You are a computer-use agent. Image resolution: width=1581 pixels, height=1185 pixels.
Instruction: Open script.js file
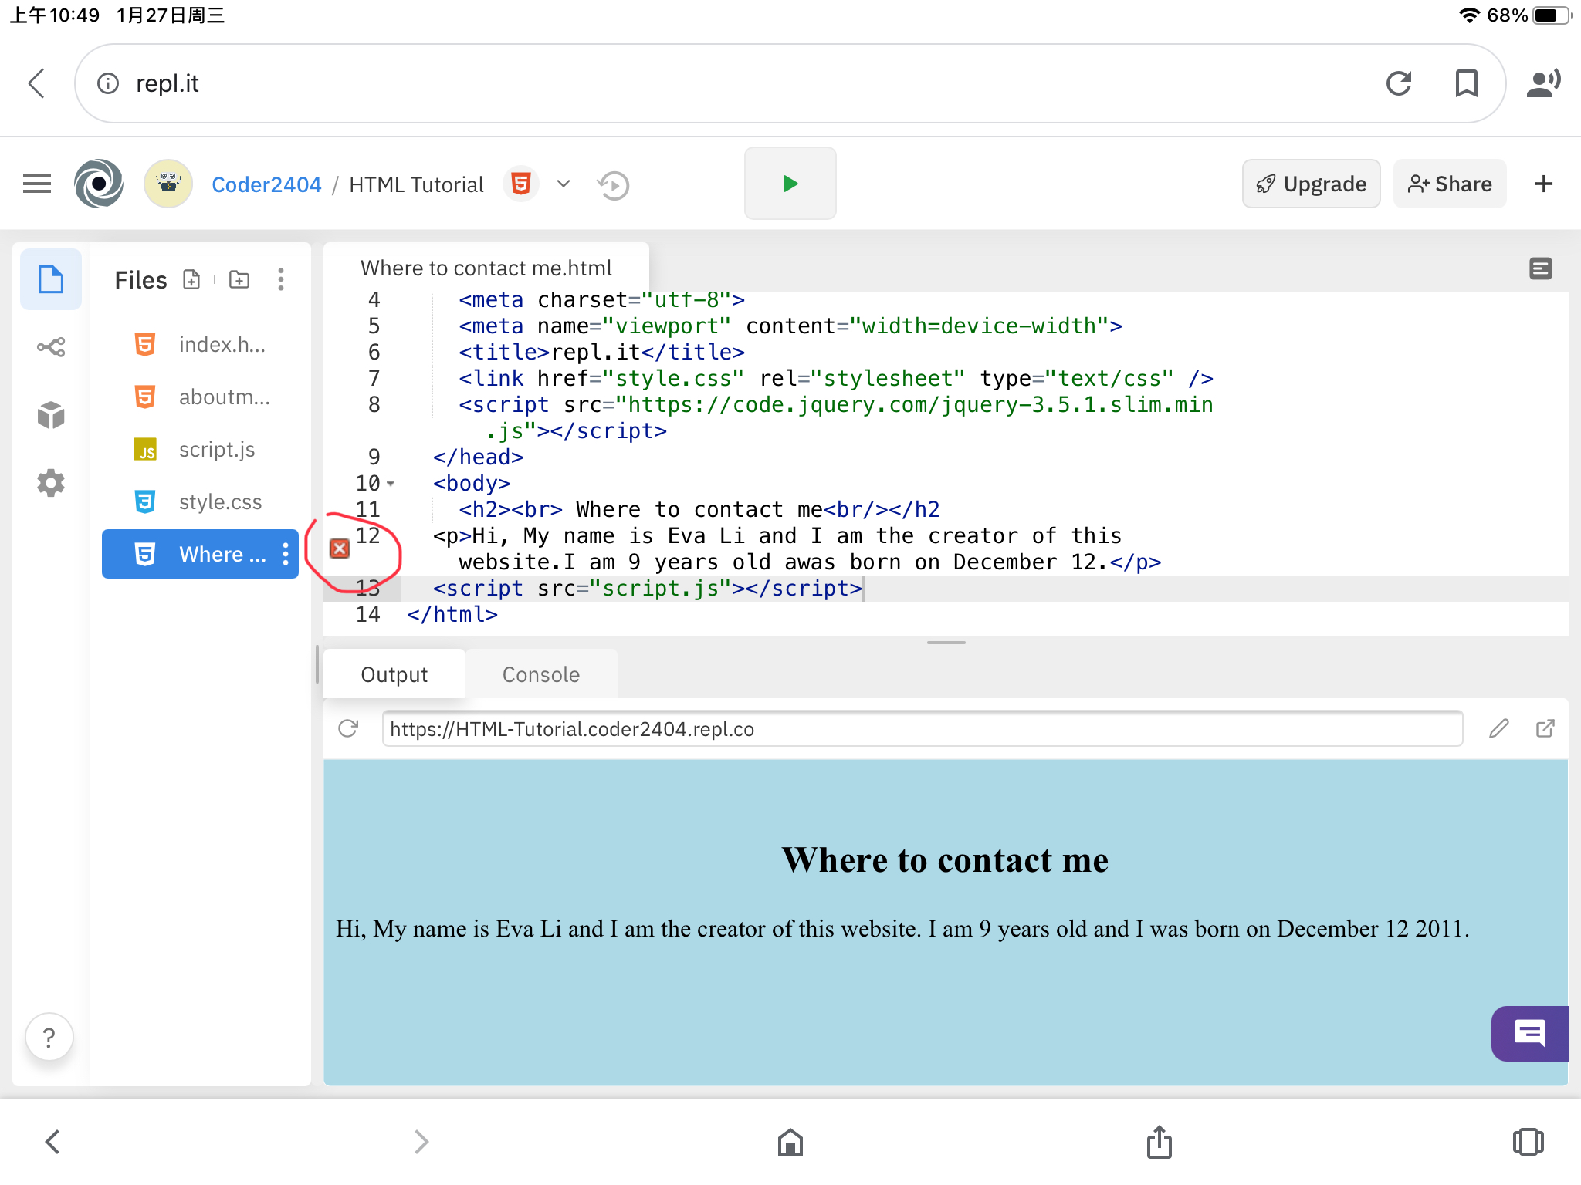pyautogui.click(x=200, y=449)
